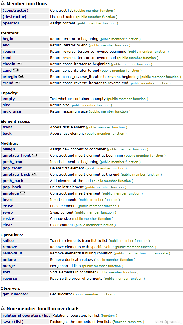Open the reverse operation link
This screenshot has height=325, width=183.
10,279
